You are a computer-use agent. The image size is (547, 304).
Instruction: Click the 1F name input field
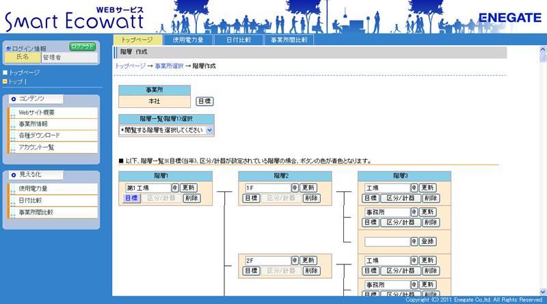point(268,188)
